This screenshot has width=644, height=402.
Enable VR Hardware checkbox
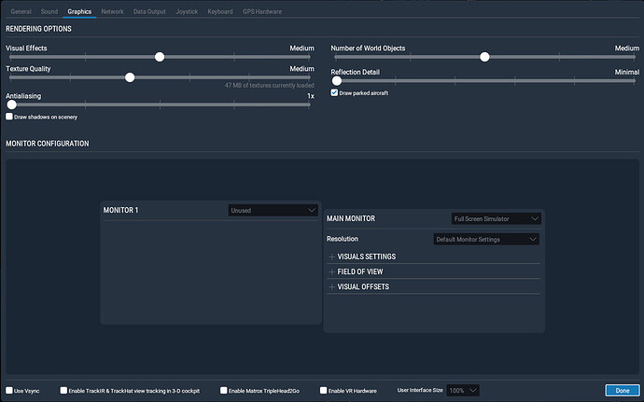coord(323,391)
